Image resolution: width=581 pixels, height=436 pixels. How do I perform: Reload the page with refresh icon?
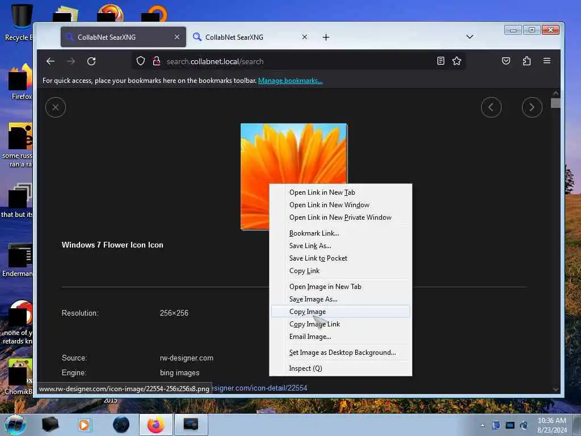coord(91,61)
